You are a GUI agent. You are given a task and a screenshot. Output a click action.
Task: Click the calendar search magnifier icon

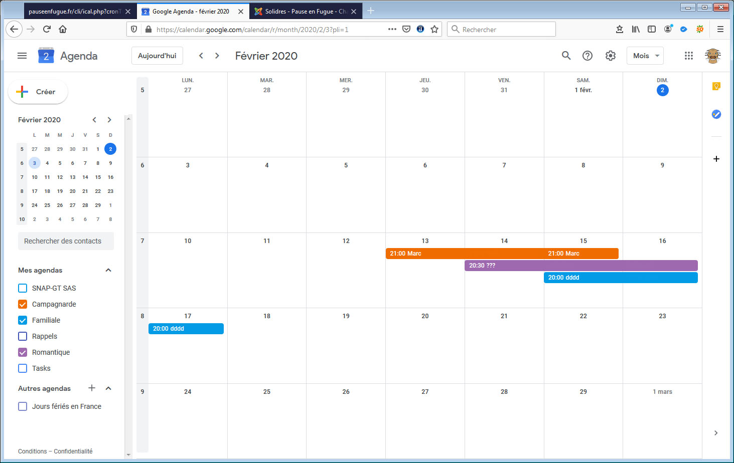(566, 56)
